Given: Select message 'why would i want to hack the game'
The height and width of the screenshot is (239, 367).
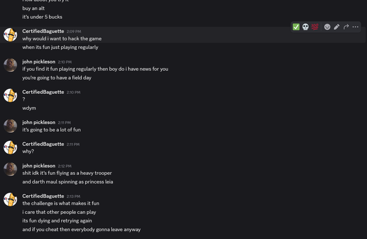Looking at the screenshot, I should [x=62, y=39].
